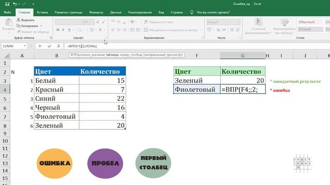Open the number format dropdown (Общий)
The image size is (330, 185).
point(238,22)
